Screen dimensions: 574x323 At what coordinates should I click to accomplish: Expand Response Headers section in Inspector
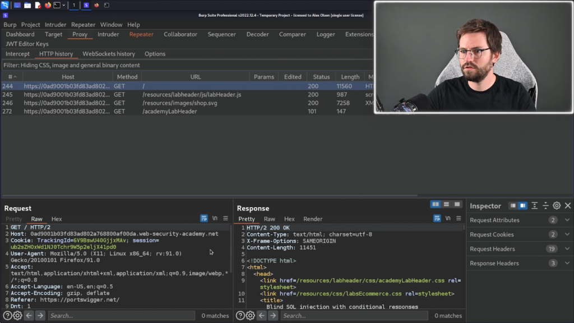coord(567,264)
